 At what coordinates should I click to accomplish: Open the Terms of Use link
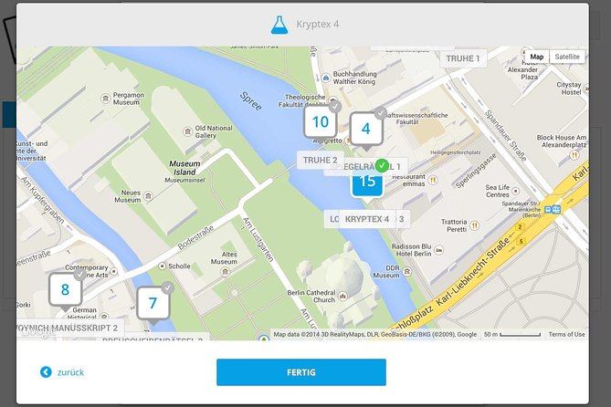point(566,334)
